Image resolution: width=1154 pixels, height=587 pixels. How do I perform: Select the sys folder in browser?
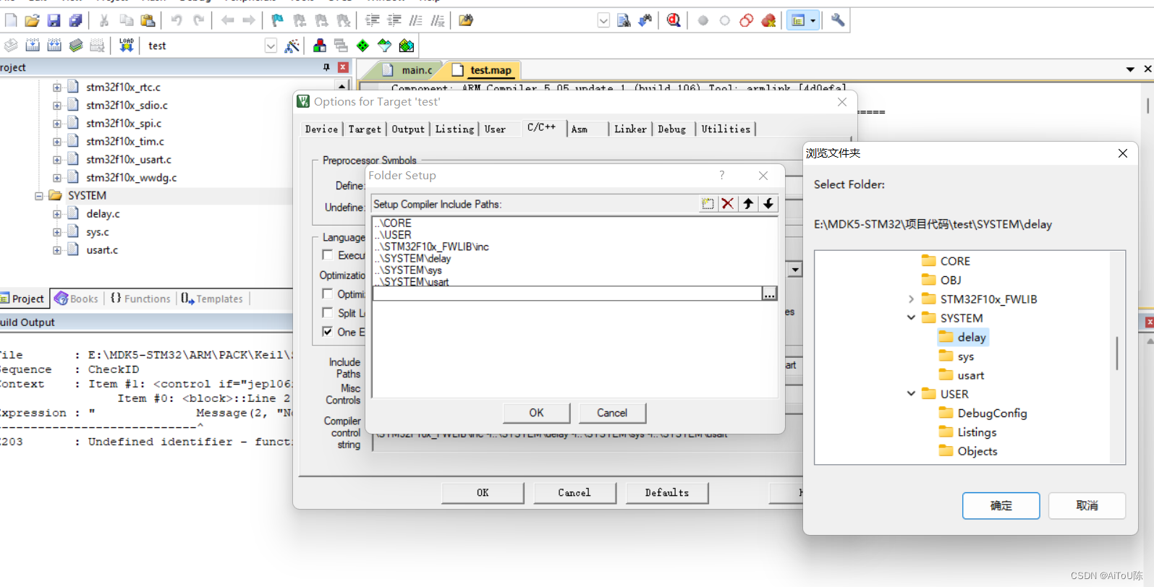tap(956, 356)
